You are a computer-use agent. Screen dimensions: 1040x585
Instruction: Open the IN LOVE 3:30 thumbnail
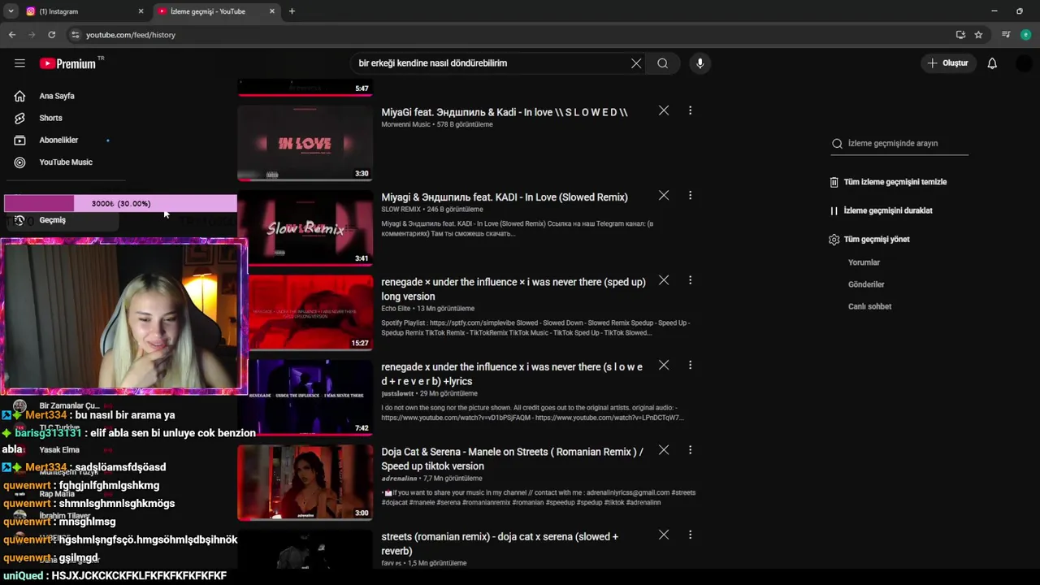(305, 143)
